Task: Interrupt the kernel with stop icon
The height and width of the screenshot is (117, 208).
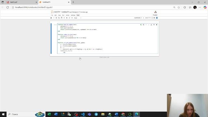Action: click(x=67, y=18)
